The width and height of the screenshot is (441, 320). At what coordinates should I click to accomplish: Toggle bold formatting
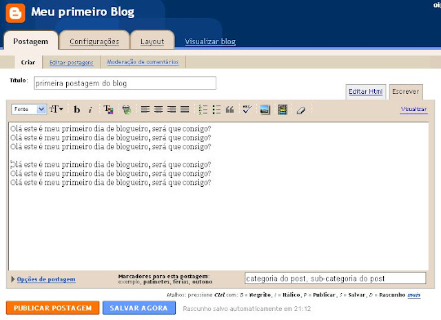click(x=76, y=109)
